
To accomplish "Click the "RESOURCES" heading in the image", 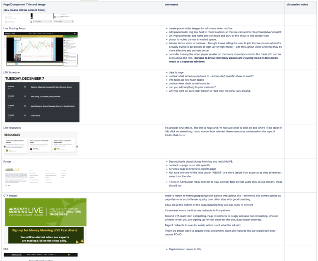I will [x=12, y=135].
